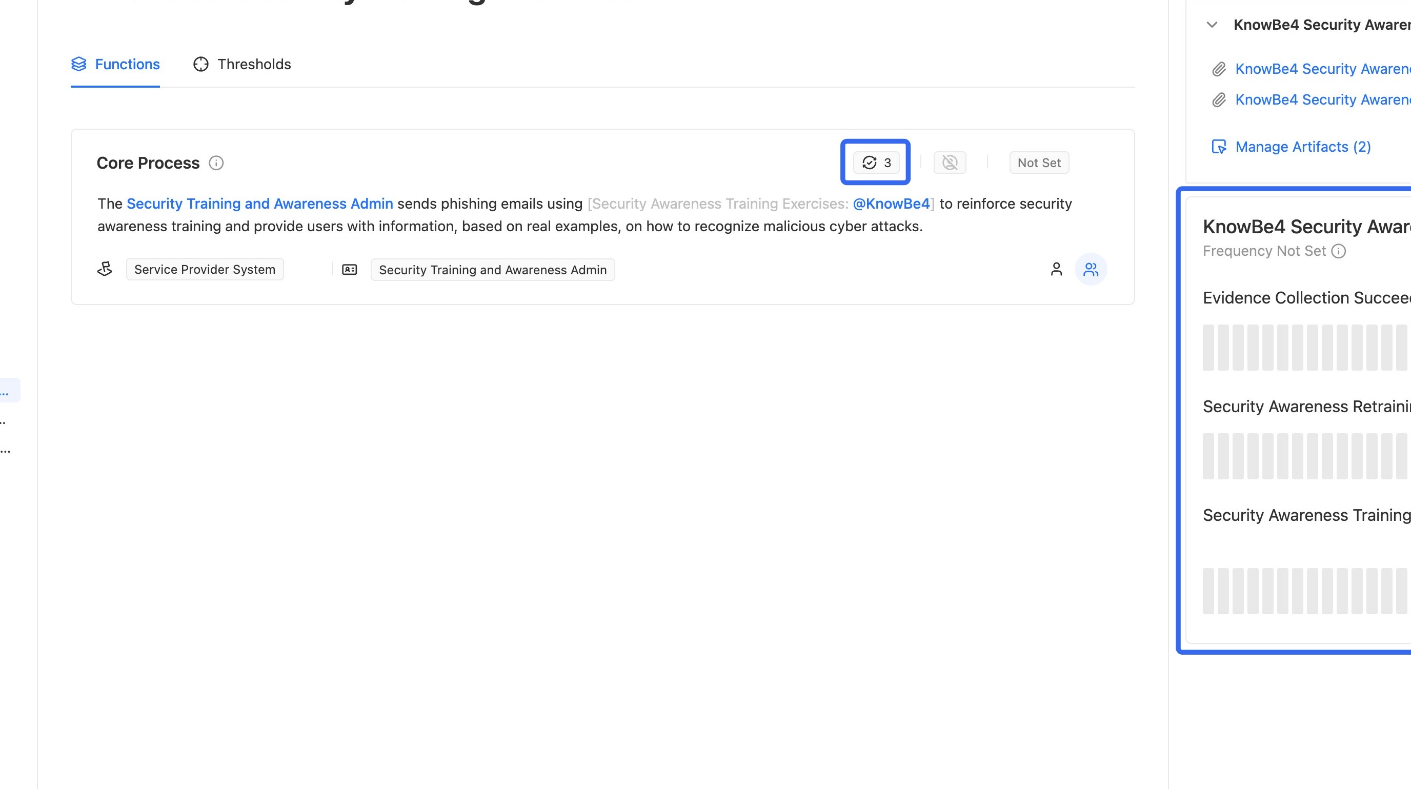Open the monitoring count badge showing 3
Viewport: 1411px width, 789px height.
point(876,163)
